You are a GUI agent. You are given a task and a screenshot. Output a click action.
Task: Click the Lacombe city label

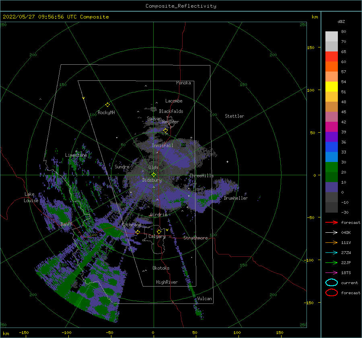[174, 101]
